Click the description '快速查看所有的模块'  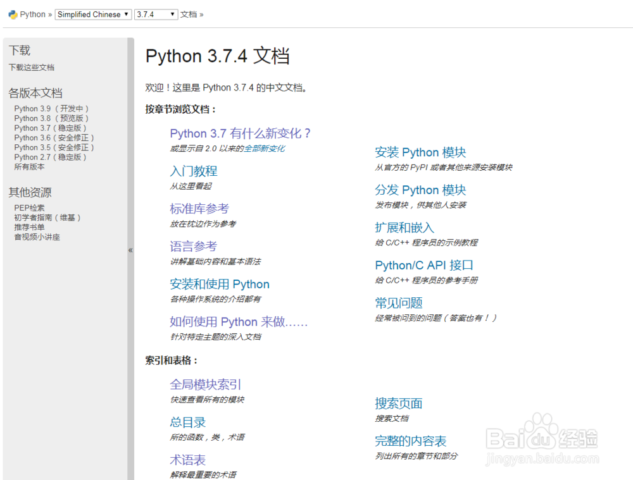pyautogui.click(x=207, y=399)
